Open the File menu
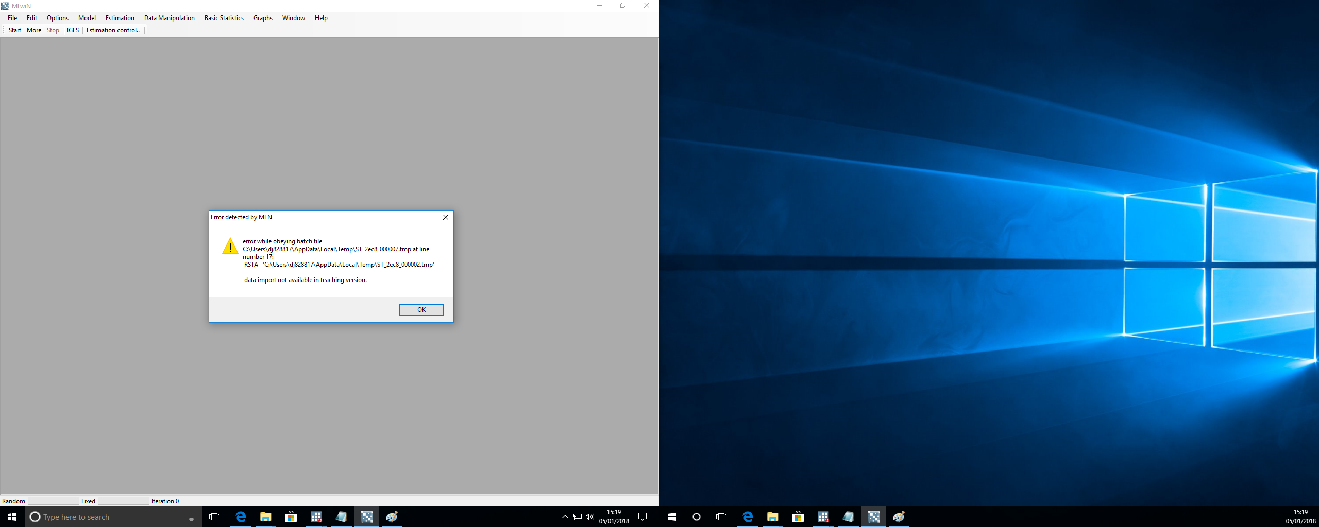This screenshot has width=1319, height=527. click(12, 18)
